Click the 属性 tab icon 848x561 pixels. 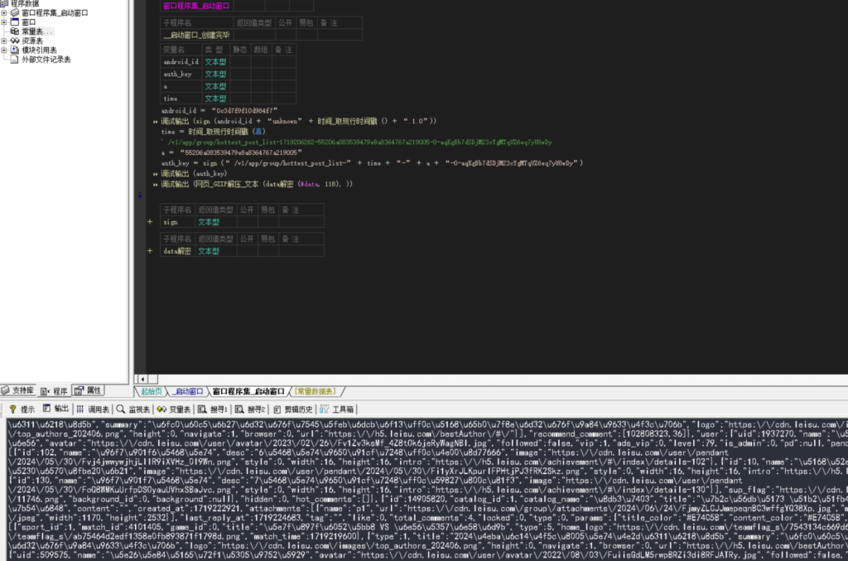click(79, 390)
